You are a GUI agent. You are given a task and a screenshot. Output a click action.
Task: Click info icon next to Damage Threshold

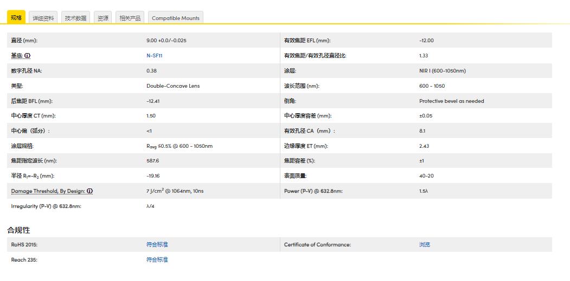coord(90,191)
